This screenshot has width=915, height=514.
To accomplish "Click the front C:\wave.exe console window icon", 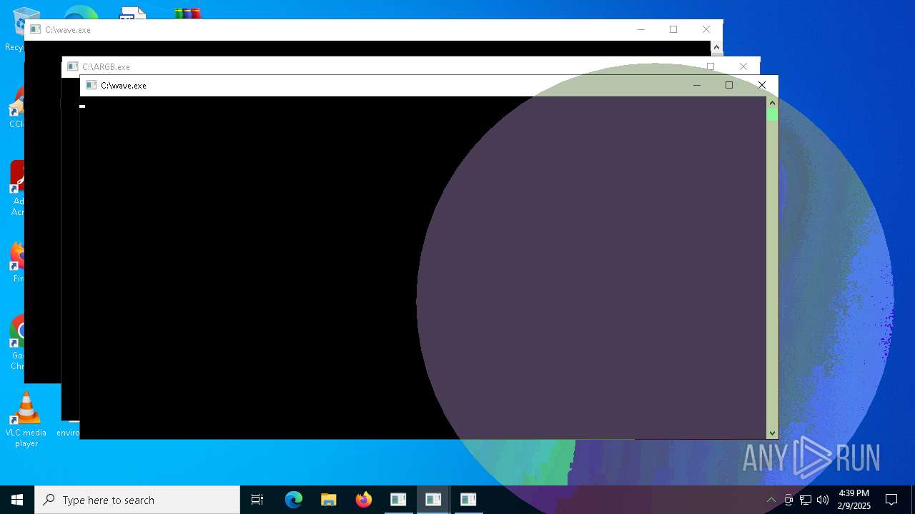I will coord(91,85).
